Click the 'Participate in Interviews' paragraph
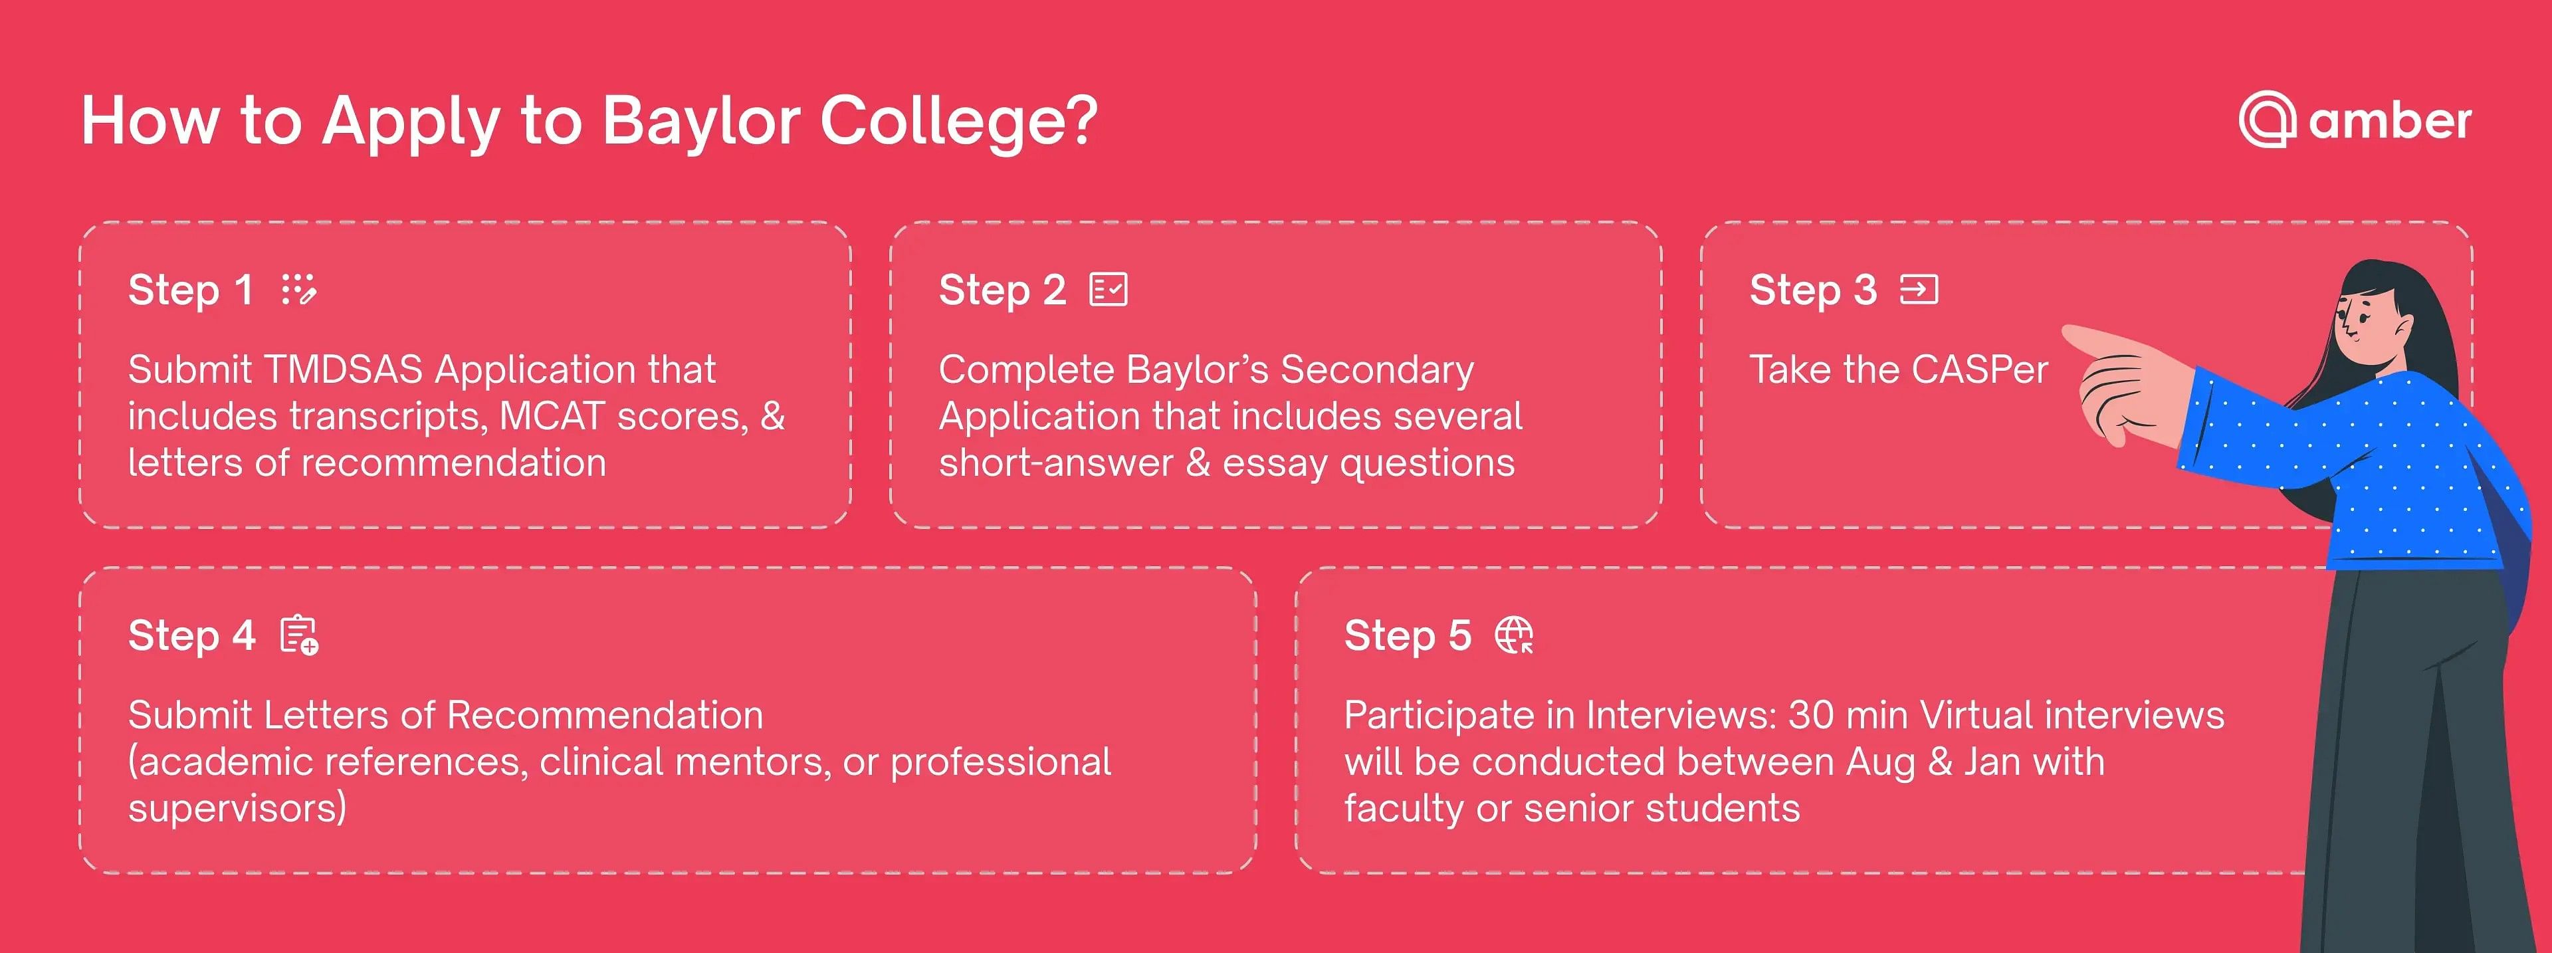 pos(1784,762)
